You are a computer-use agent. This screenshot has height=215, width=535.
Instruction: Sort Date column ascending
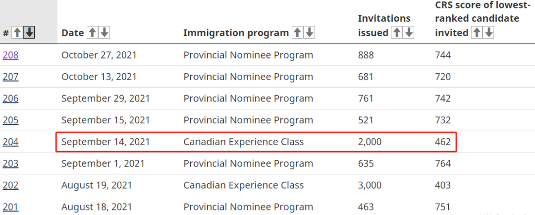tap(92, 33)
